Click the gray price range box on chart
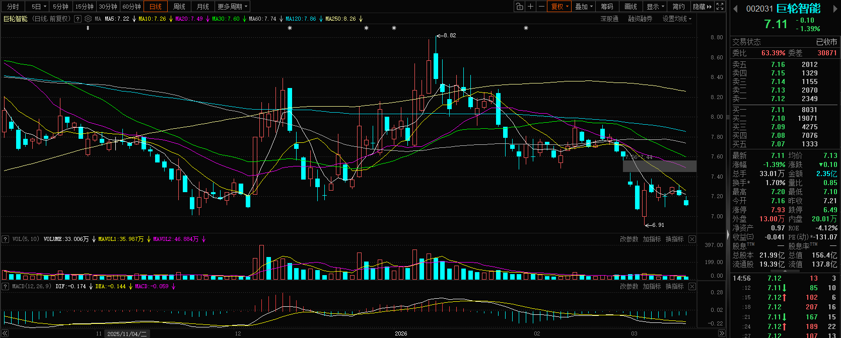Image resolution: width=841 pixels, height=338 pixels. click(659, 166)
